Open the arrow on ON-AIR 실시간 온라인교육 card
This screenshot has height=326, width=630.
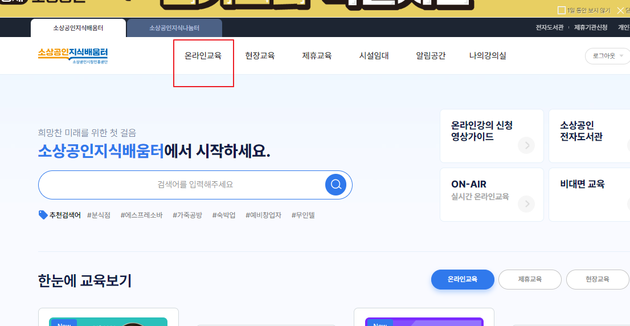526,204
